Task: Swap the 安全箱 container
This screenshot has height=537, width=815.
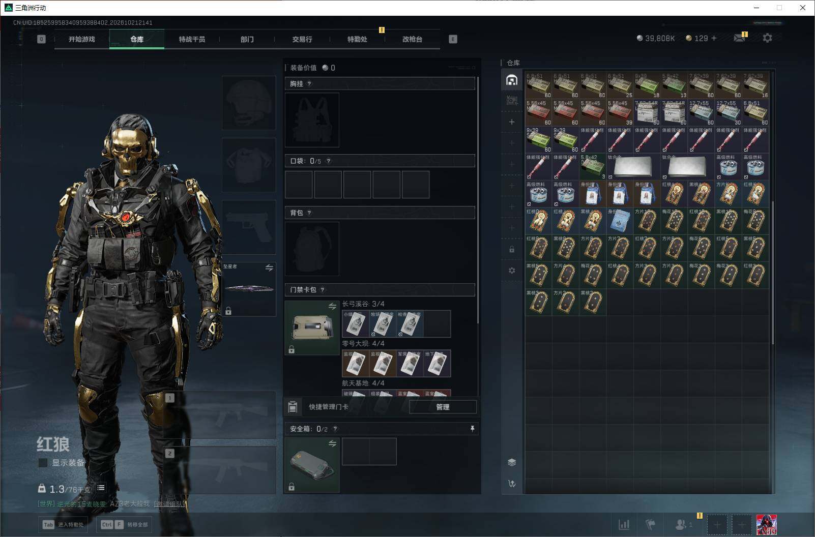Action: tap(332, 443)
